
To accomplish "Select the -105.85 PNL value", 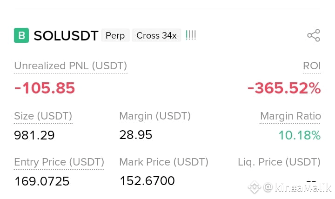I will pos(45,88).
